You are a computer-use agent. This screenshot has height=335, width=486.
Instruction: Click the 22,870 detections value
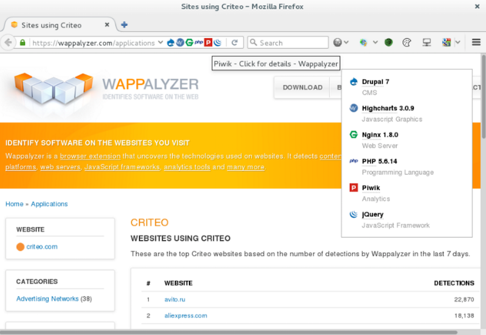point(464,299)
